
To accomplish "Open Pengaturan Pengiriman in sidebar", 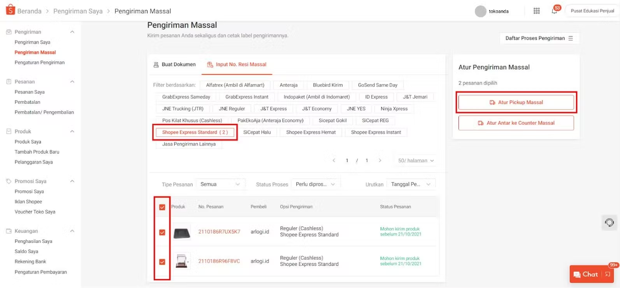I will (x=40, y=62).
